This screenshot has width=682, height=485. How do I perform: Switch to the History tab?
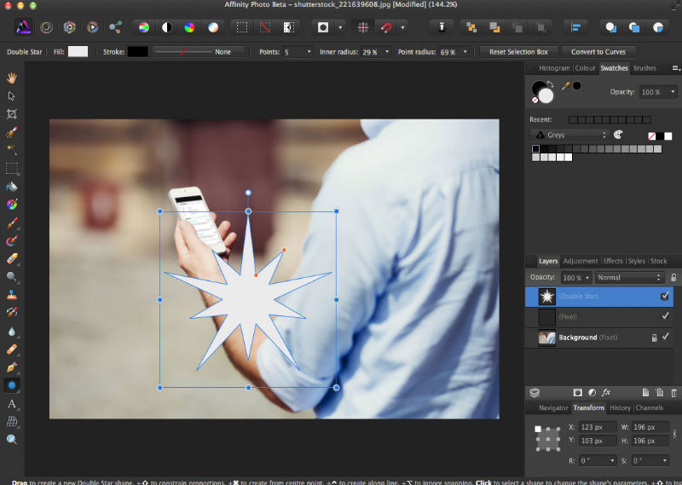620,408
